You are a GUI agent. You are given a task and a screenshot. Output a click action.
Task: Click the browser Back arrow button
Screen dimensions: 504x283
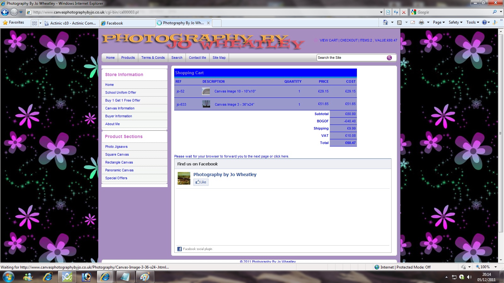[x=5, y=12]
